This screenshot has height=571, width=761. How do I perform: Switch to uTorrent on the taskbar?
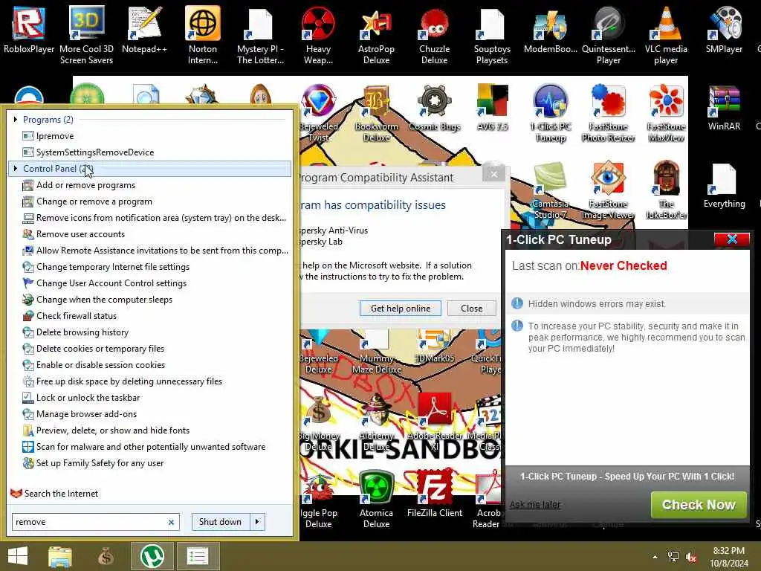point(152,556)
